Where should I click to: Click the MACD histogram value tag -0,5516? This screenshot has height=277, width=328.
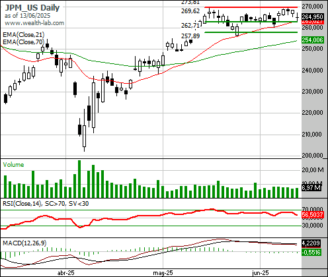pos(311,252)
